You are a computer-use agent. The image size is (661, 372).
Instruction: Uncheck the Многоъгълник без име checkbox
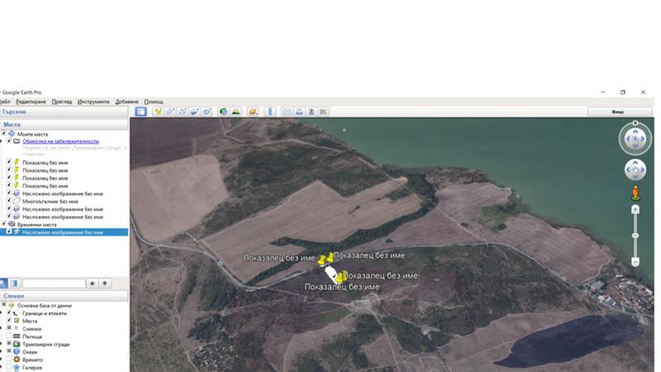[x=10, y=201]
